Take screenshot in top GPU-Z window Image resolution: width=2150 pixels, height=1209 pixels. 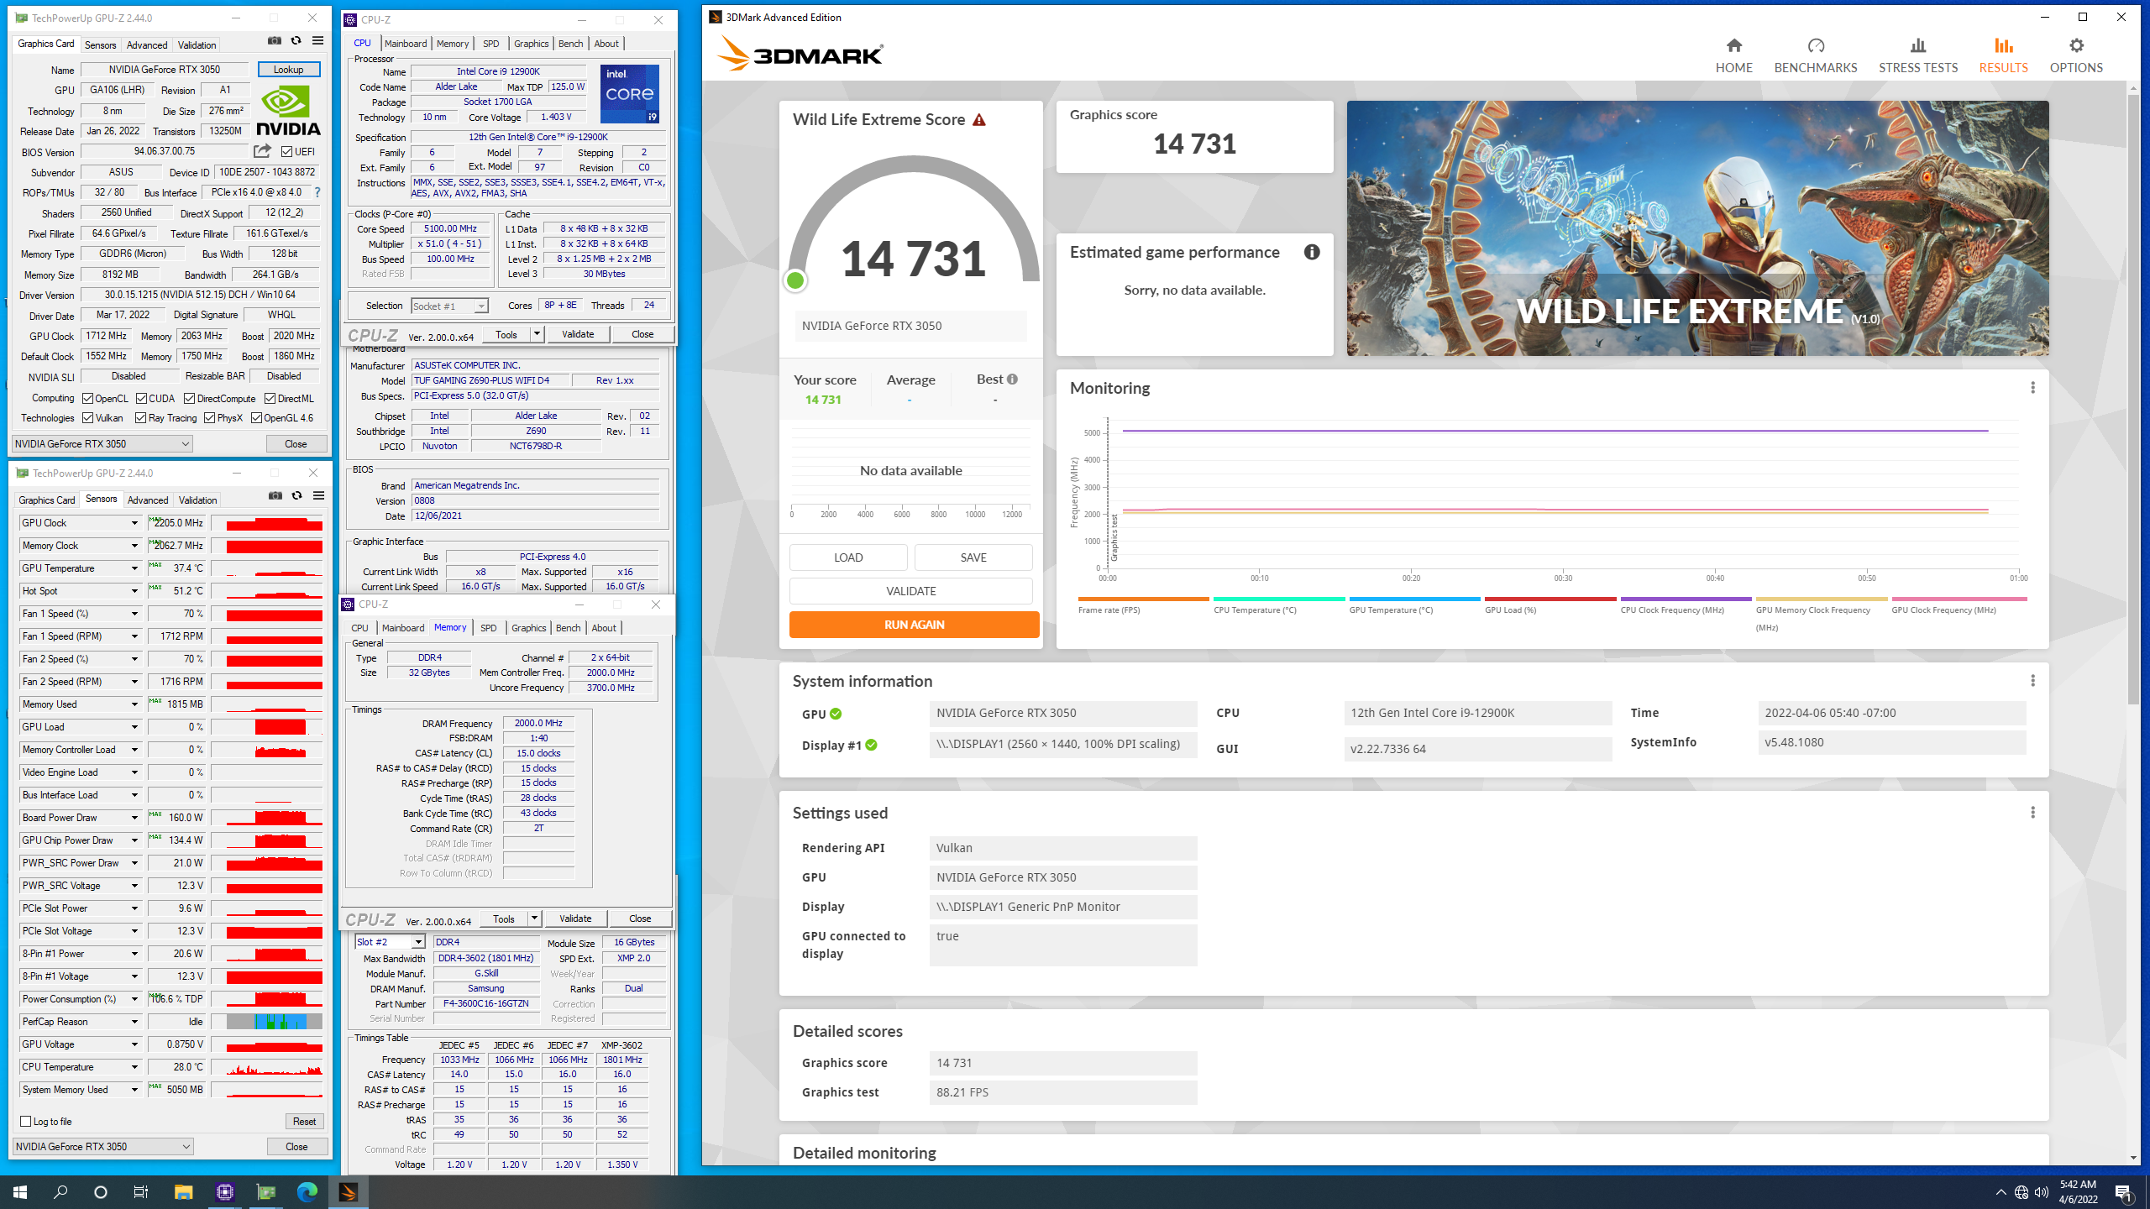275,40
